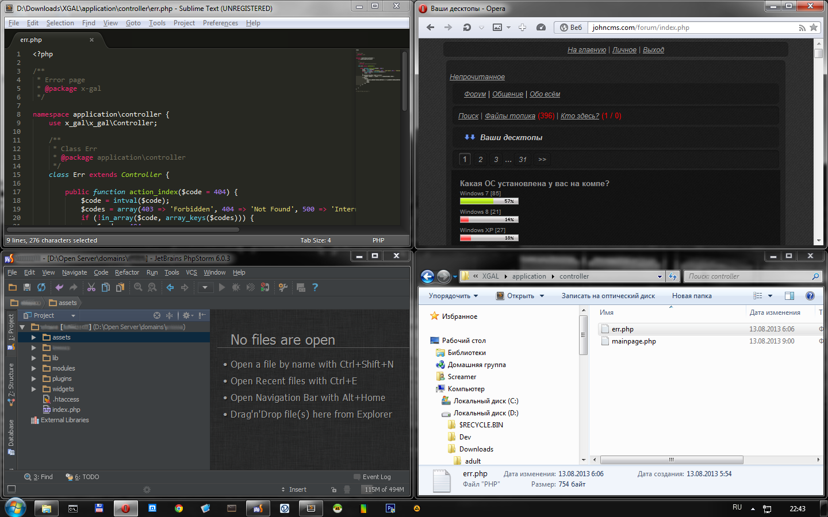Click the PhpStorm Help question mark icon

tap(315, 287)
